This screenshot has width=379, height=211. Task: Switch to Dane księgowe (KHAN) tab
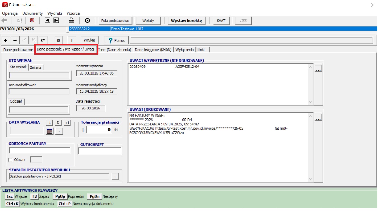coord(153,50)
